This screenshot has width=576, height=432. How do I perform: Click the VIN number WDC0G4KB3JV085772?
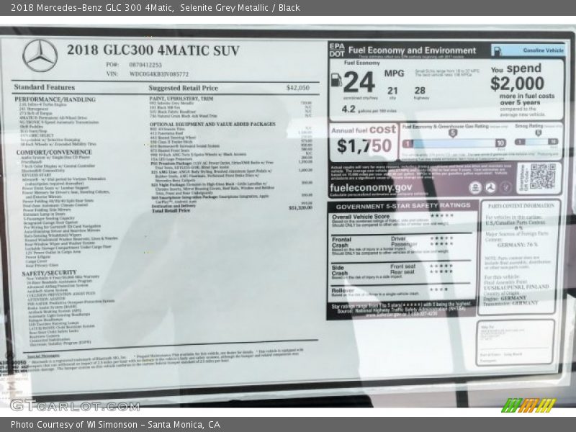(159, 74)
